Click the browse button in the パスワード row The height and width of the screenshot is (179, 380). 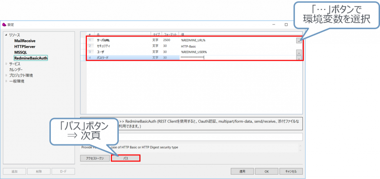299,58
